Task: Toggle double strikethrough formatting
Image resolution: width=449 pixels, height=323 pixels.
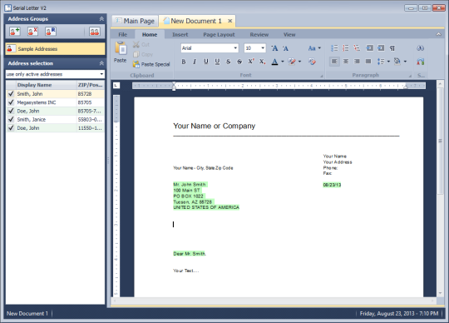Action: pyautogui.click(x=239, y=62)
